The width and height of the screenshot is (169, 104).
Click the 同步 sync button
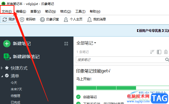pos(8,20)
